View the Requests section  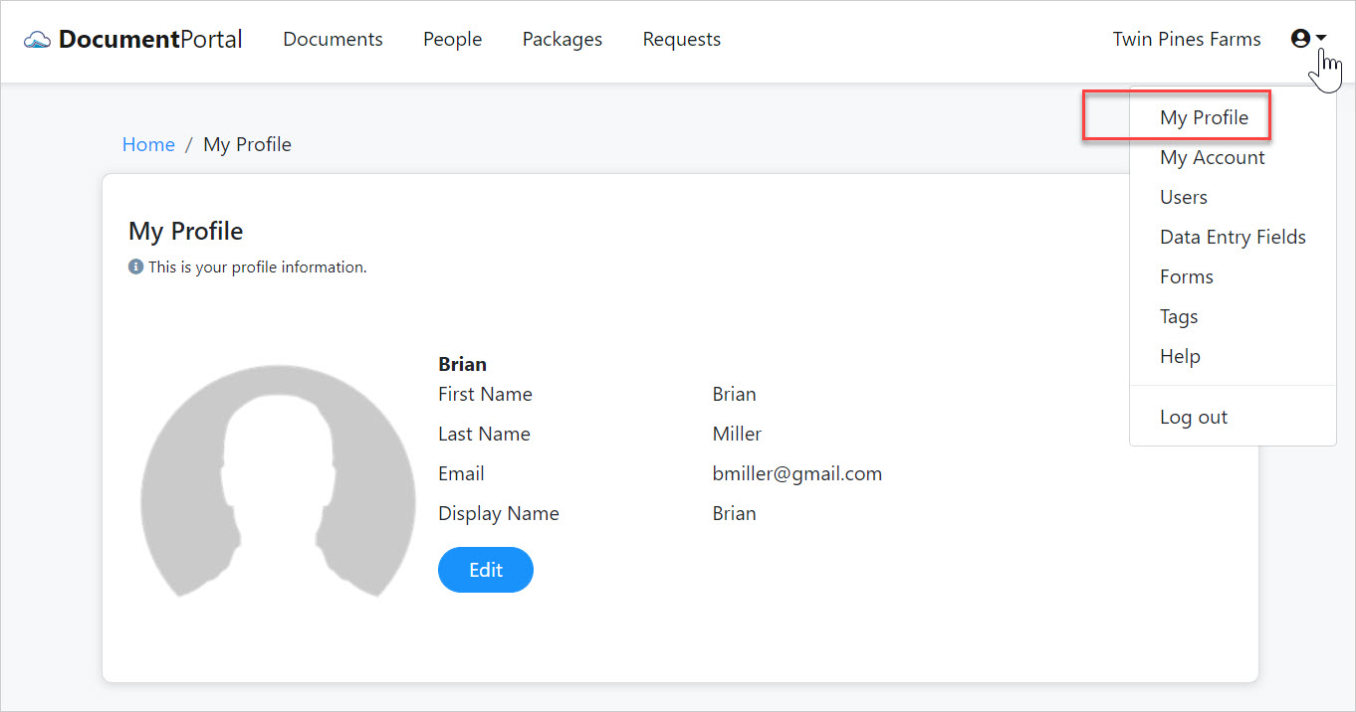click(x=681, y=39)
